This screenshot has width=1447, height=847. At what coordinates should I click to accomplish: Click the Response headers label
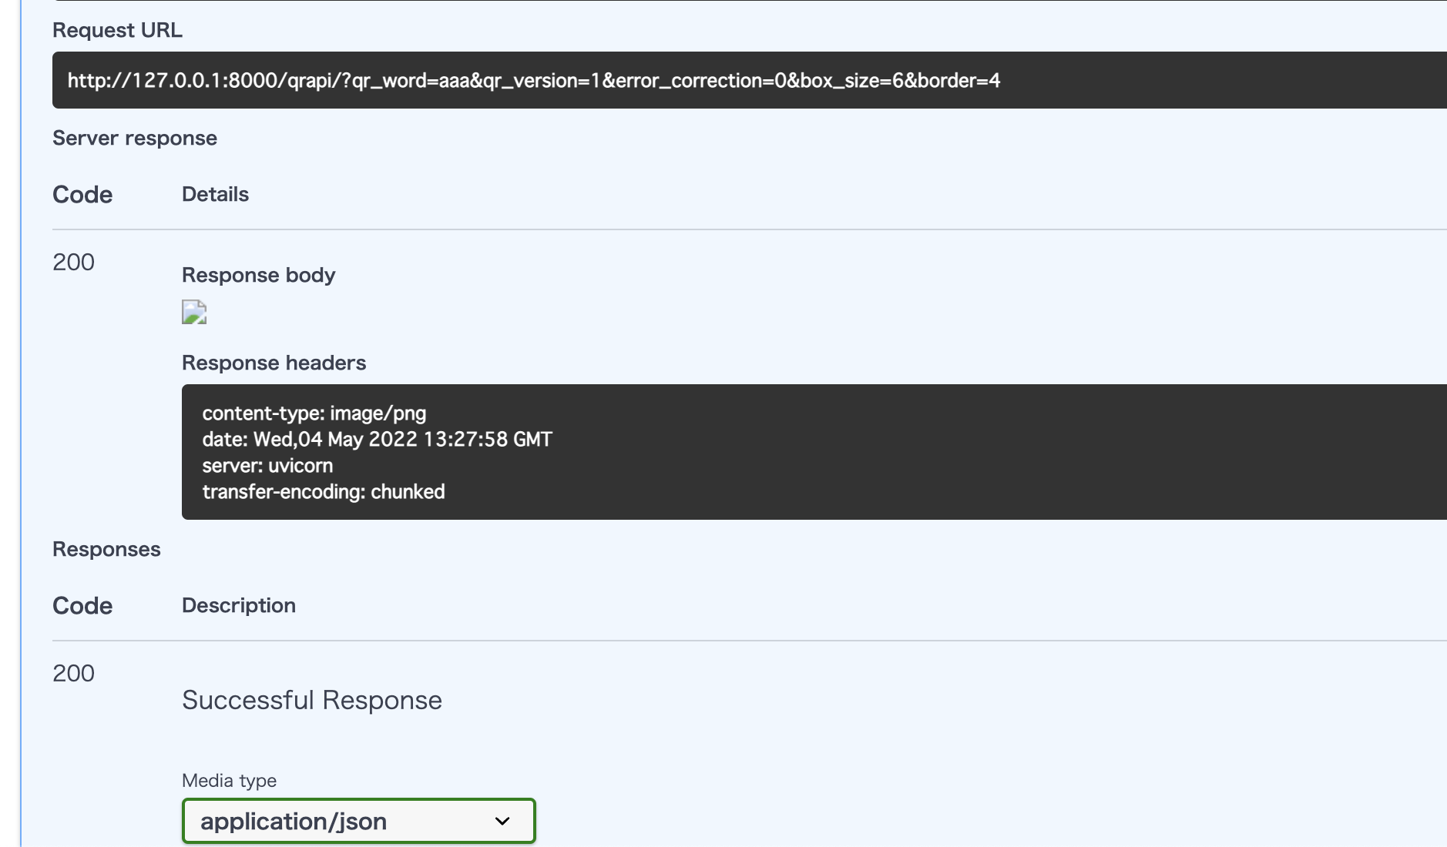coord(274,363)
